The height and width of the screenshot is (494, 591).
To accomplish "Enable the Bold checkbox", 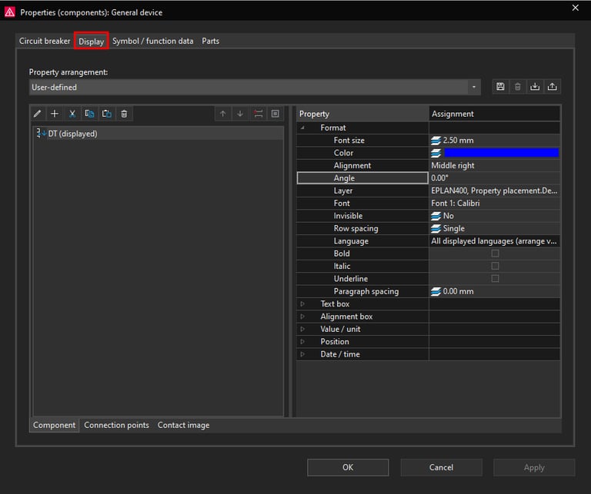I will pyautogui.click(x=495, y=254).
